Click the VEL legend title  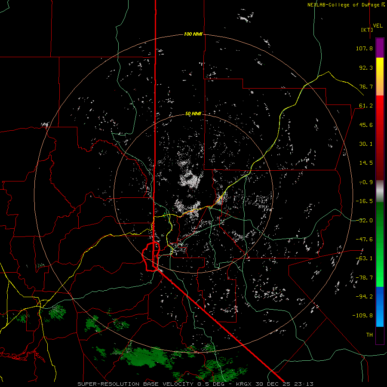pyautogui.click(x=378, y=26)
